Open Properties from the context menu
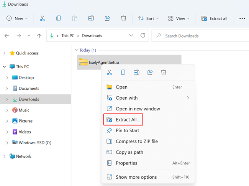Image resolution: width=249 pixels, height=186 pixels. 126,163
